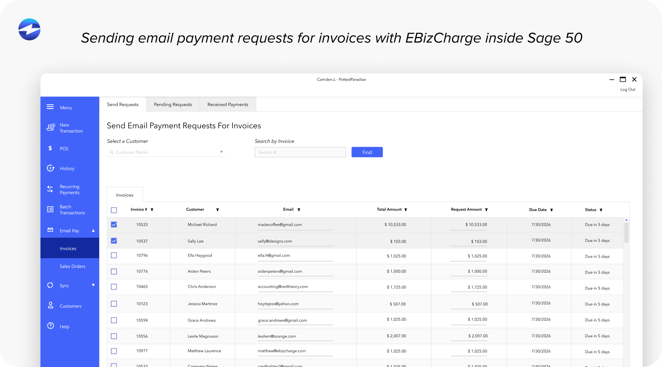Check invoice 10776 Aiden Peters

click(x=114, y=272)
